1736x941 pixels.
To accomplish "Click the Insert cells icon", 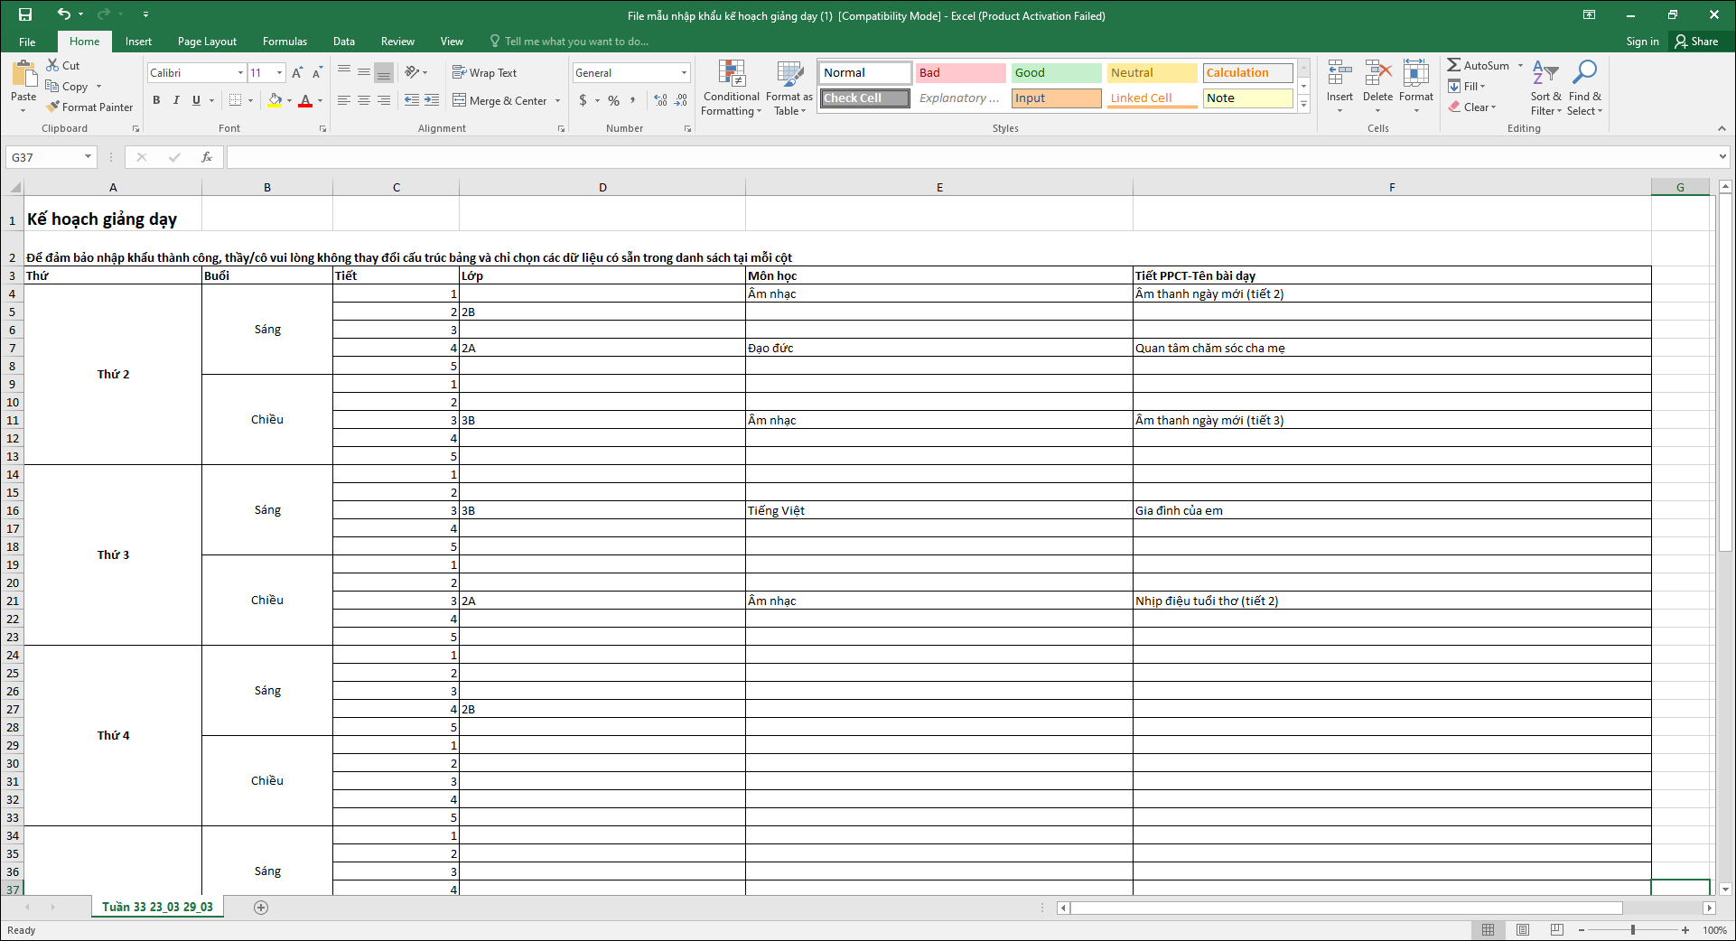I will (1339, 73).
